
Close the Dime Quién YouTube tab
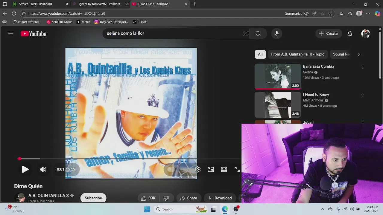click(186, 4)
